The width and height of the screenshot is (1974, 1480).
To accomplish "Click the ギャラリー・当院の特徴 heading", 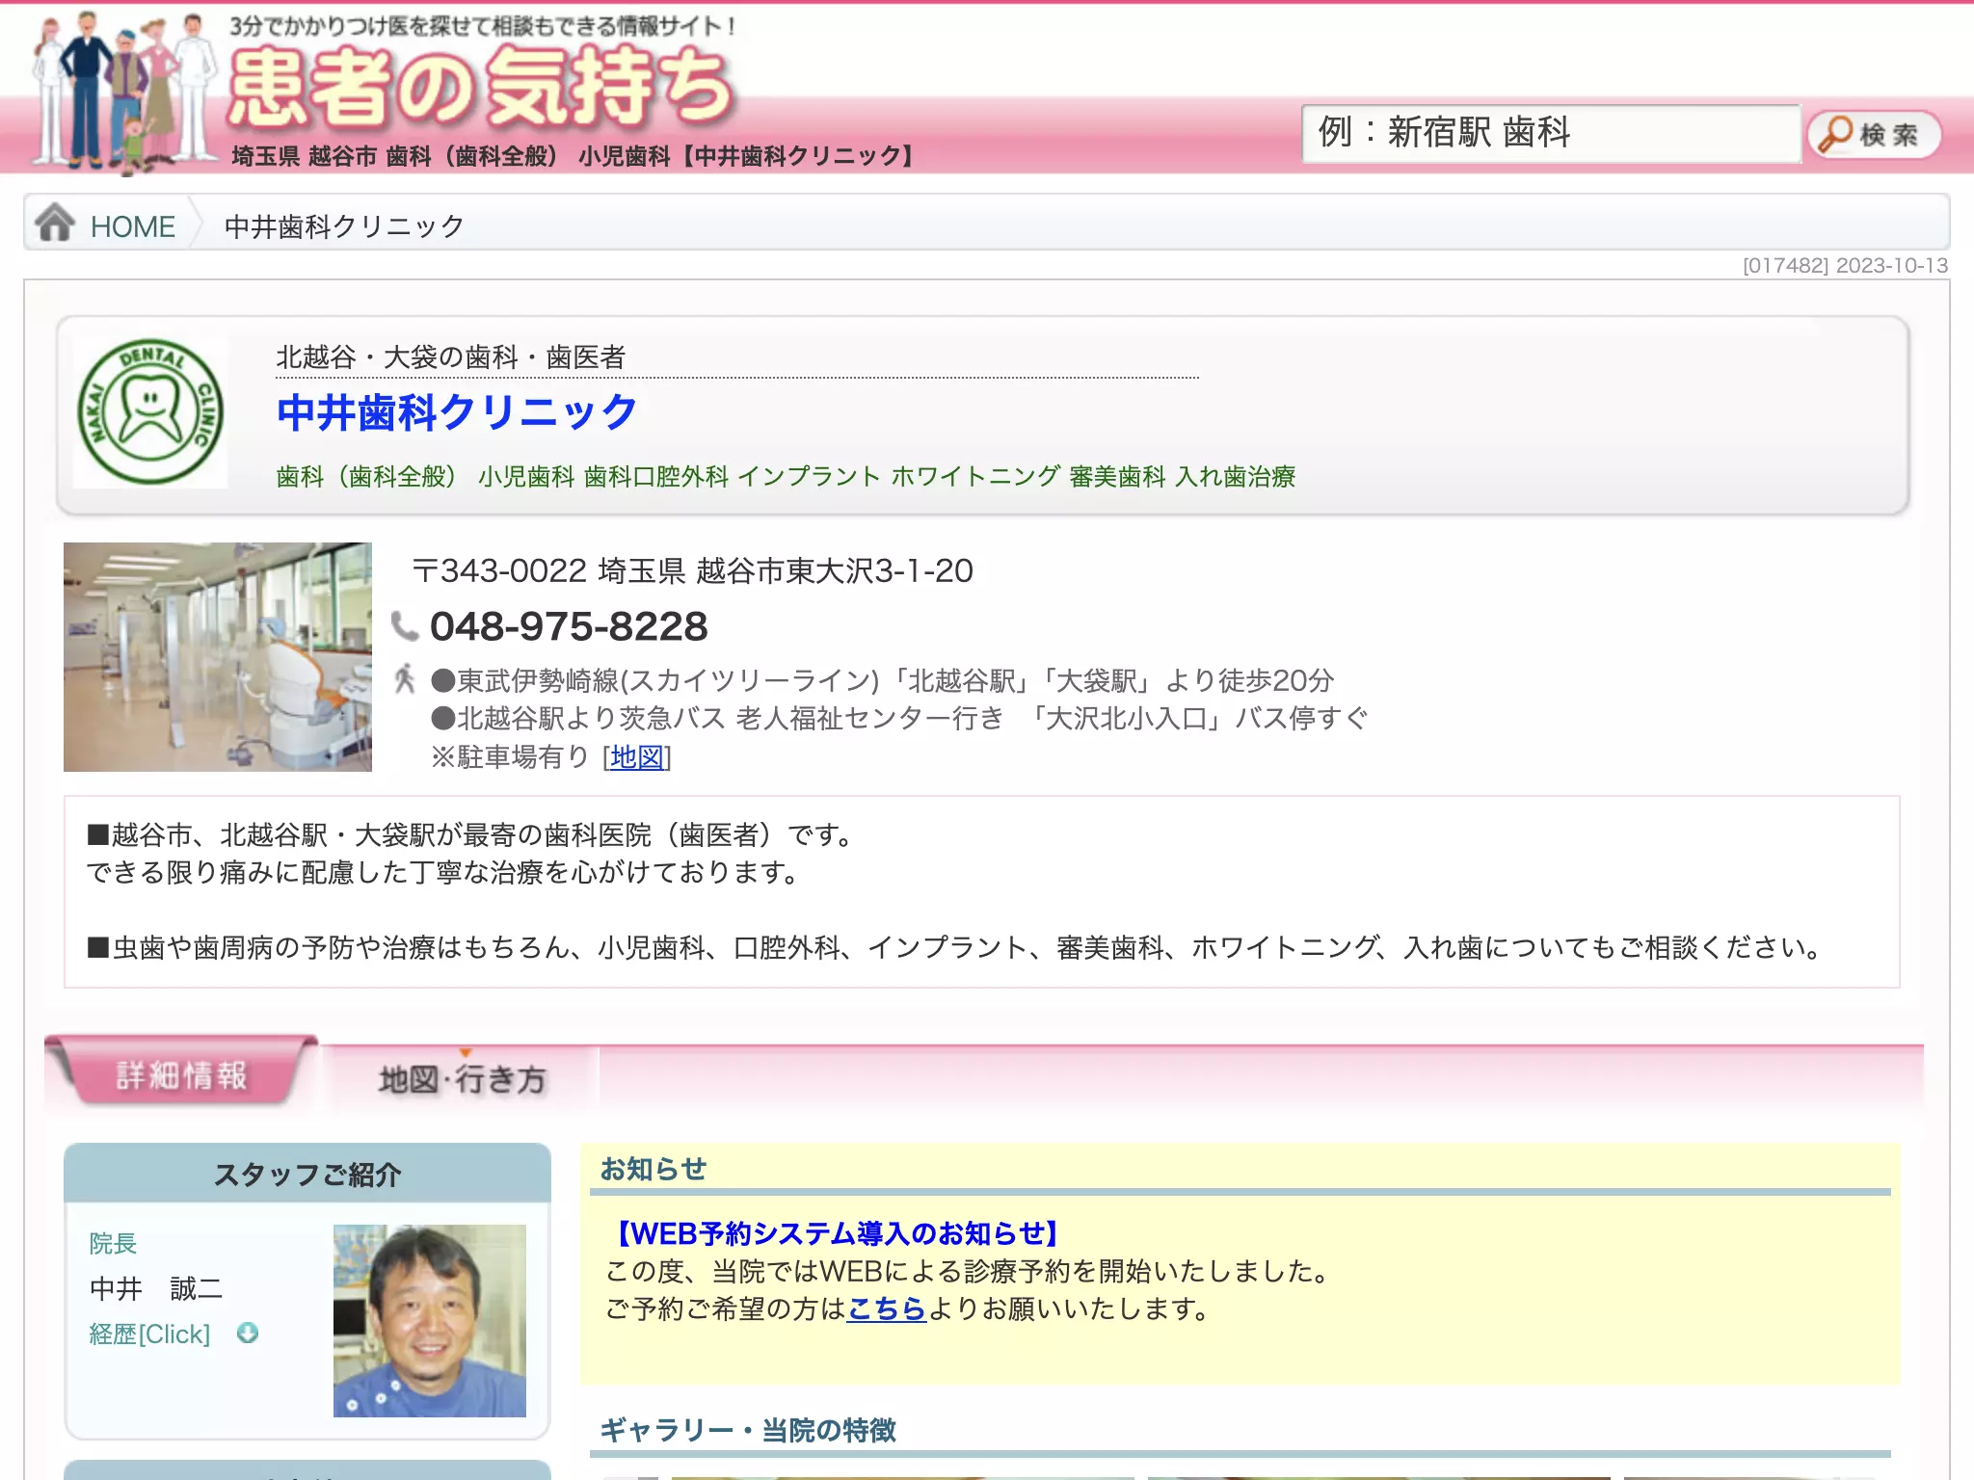I will 748,1430.
